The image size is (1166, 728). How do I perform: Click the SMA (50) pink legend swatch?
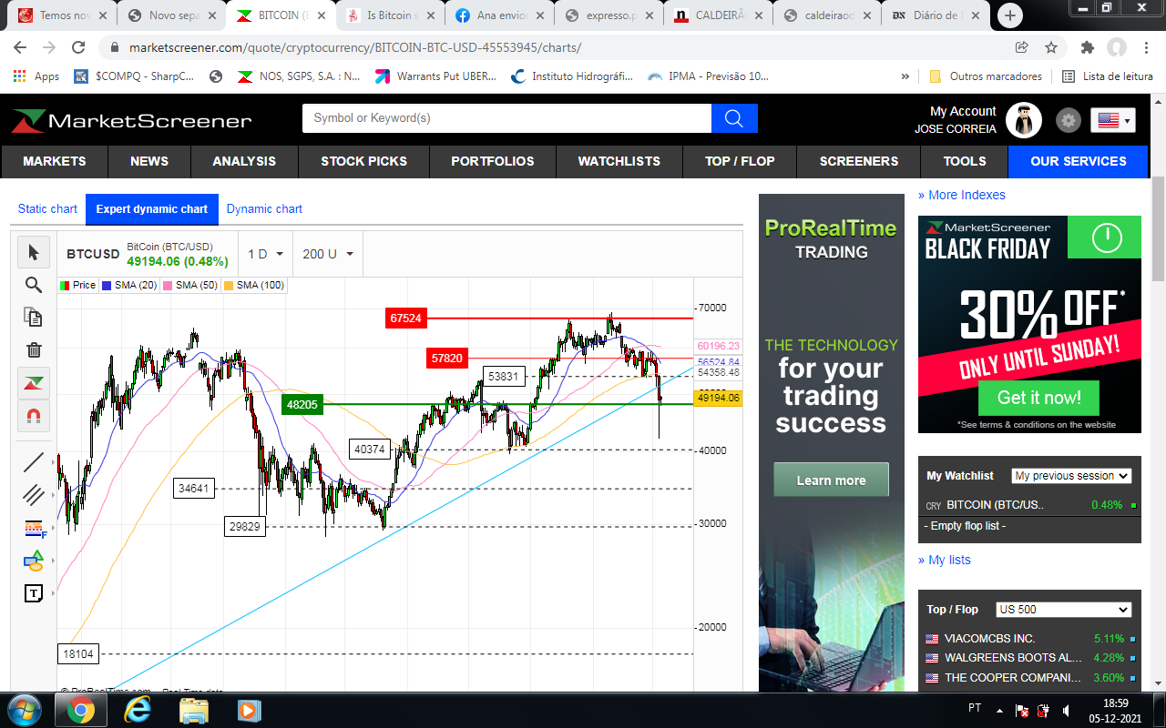point(168,286)
